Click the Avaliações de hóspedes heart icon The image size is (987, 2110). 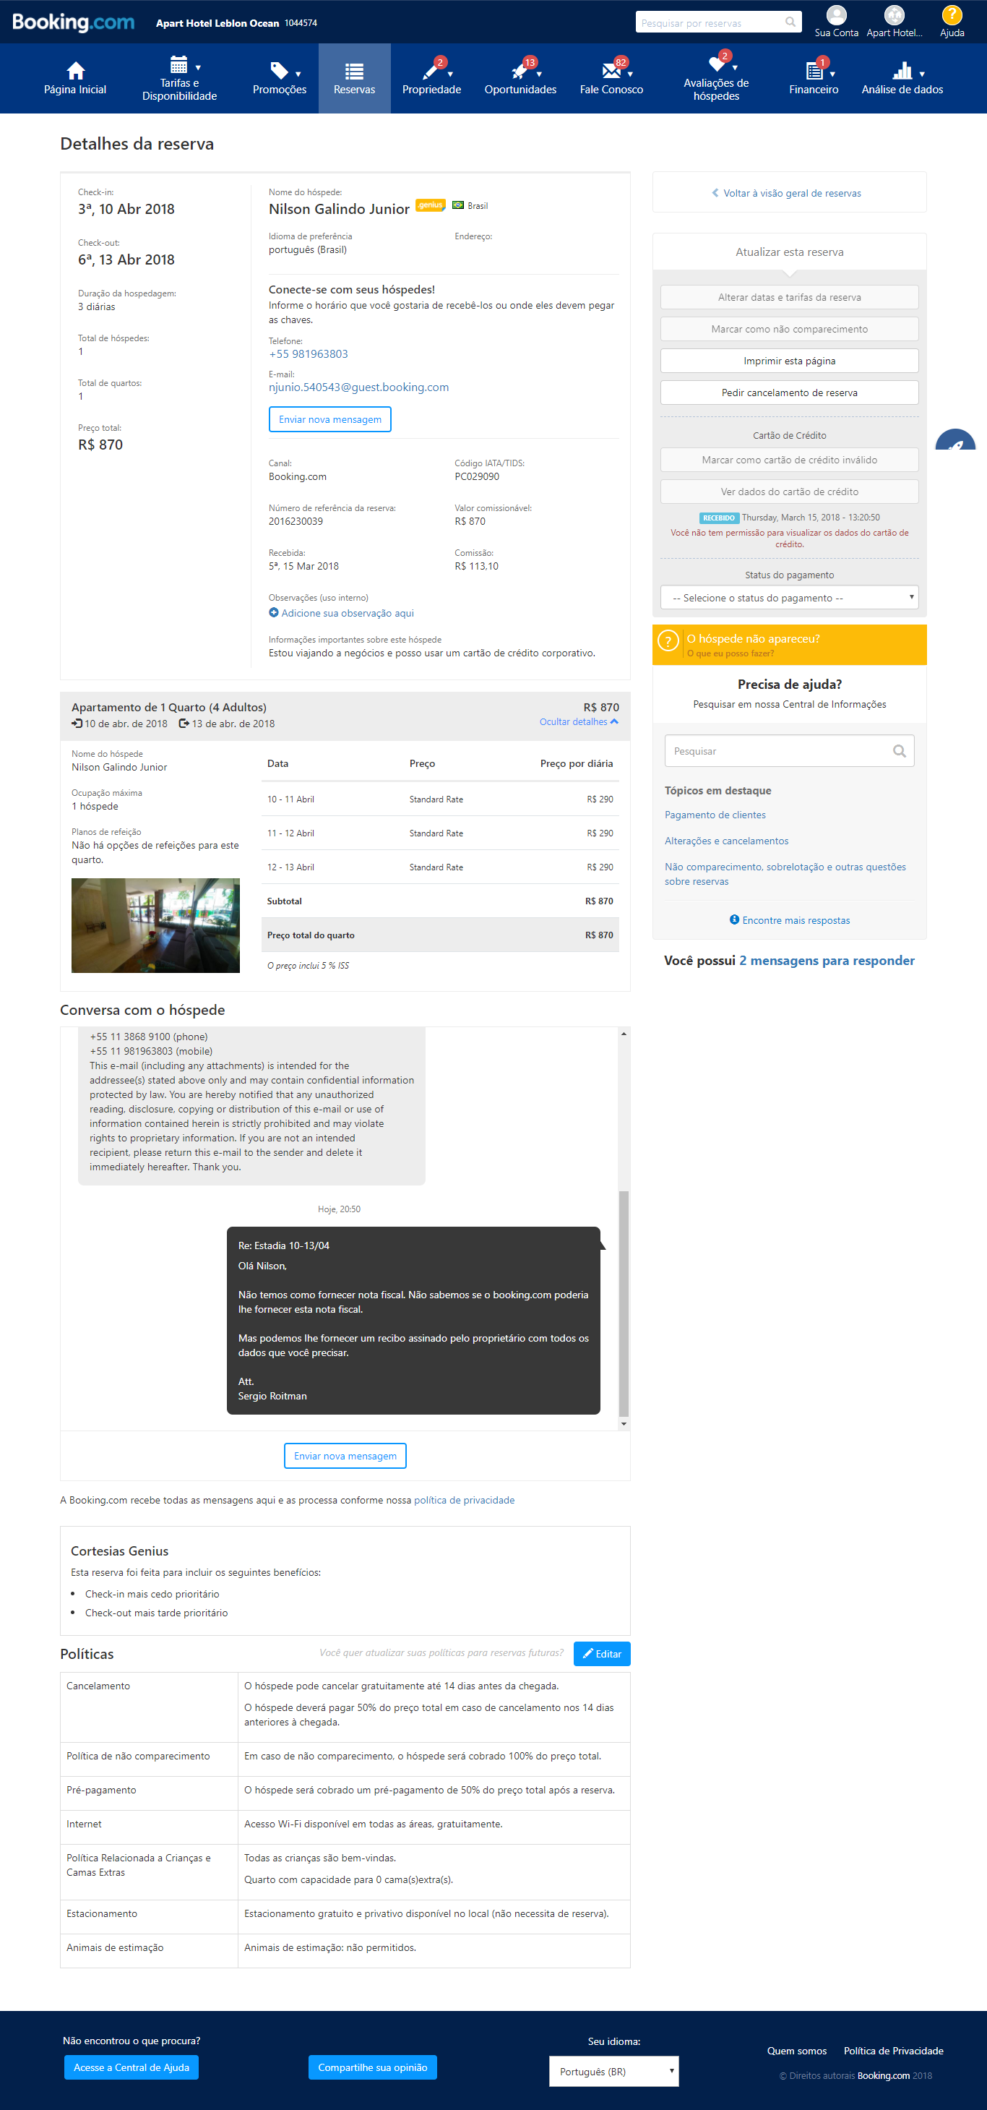click(717, 64)
